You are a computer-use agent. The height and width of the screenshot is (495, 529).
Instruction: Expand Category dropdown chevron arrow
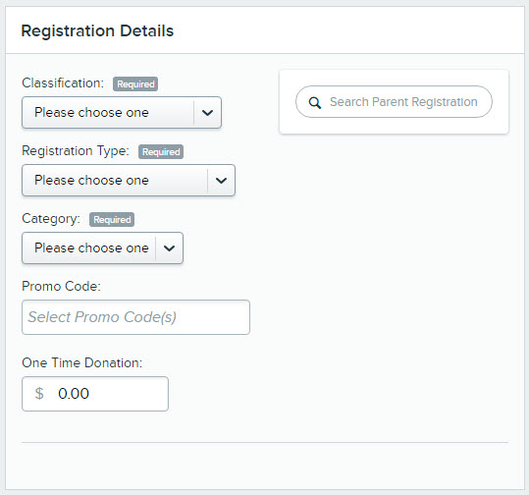[x=169, y=248]
